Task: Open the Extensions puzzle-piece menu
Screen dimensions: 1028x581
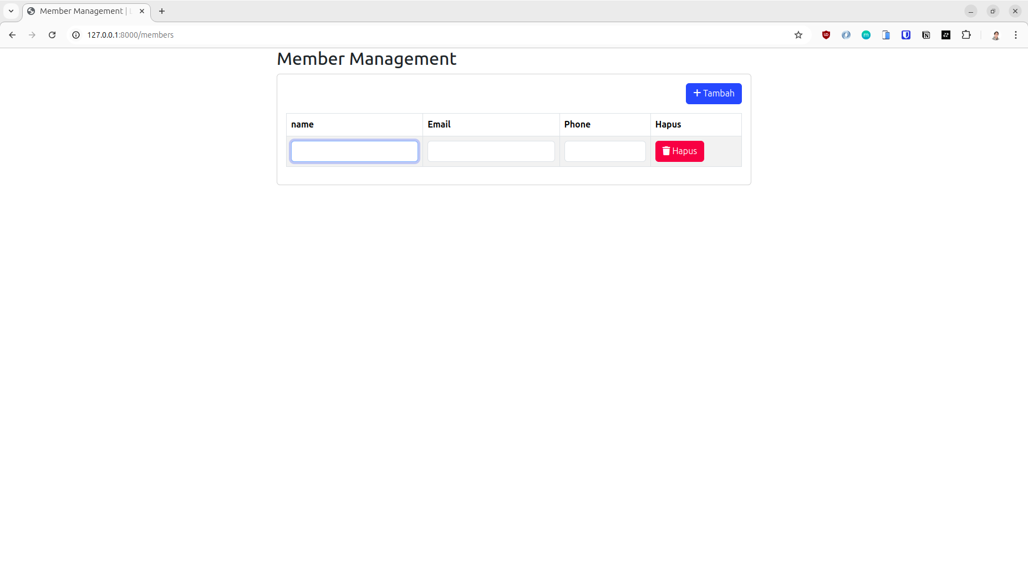Action: (965, 34)
